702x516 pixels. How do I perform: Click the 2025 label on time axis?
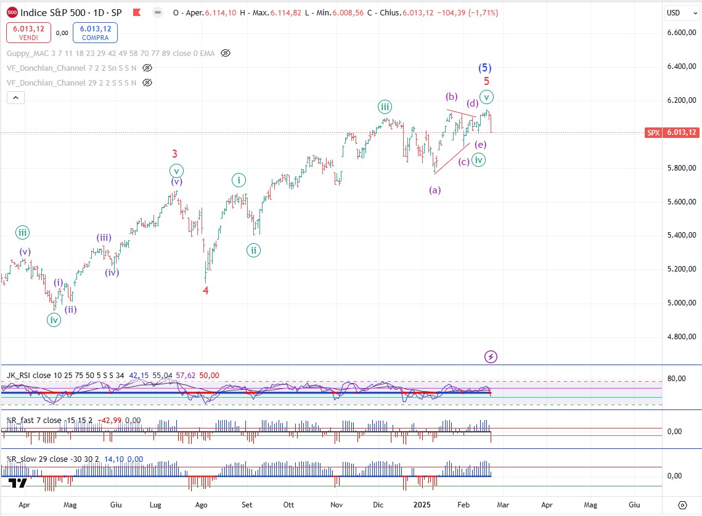coord(422,505)
